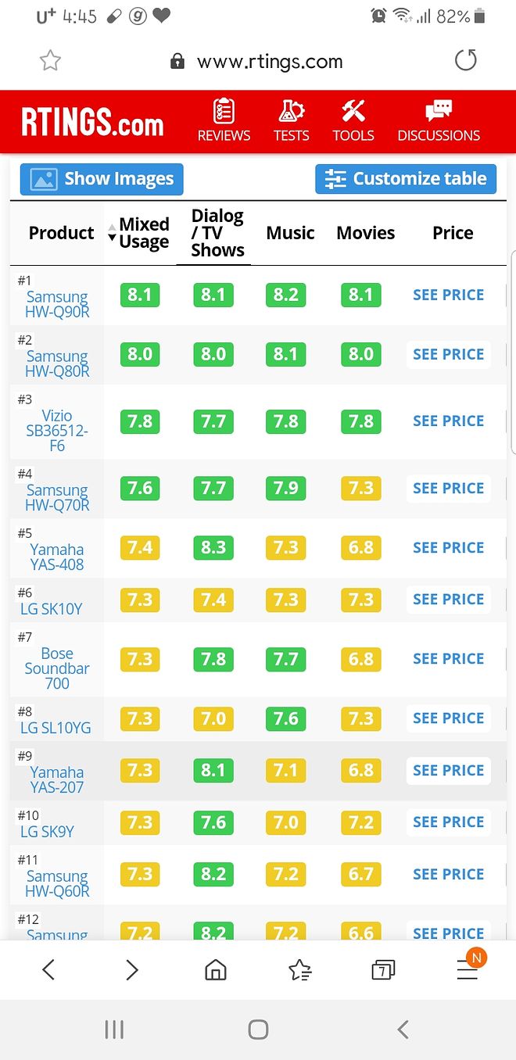The width and height of the screenshot is (516, 1060).
Task: Sort by Mixed Usage column
Action: 139,233
